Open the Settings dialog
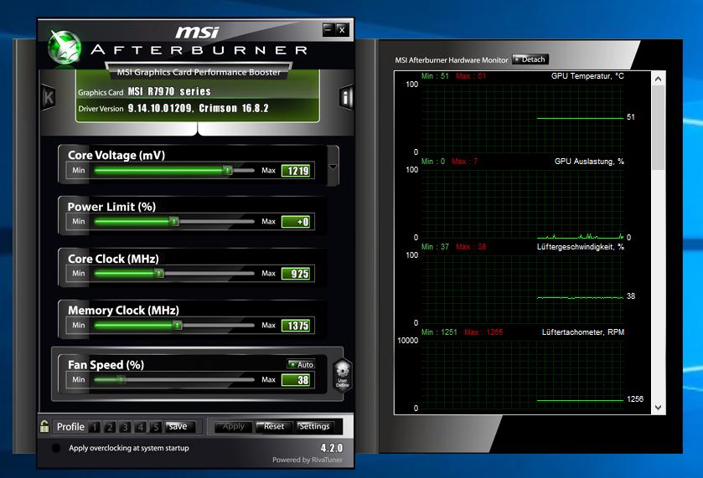This screenshot has width=703, height=478. coord(314,426)
